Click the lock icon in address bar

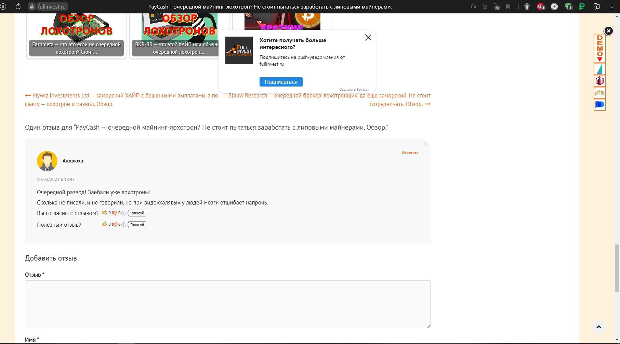pos(32,6)
